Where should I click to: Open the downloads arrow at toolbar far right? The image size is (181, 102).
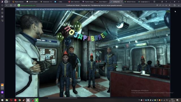(x=179, y=5)
